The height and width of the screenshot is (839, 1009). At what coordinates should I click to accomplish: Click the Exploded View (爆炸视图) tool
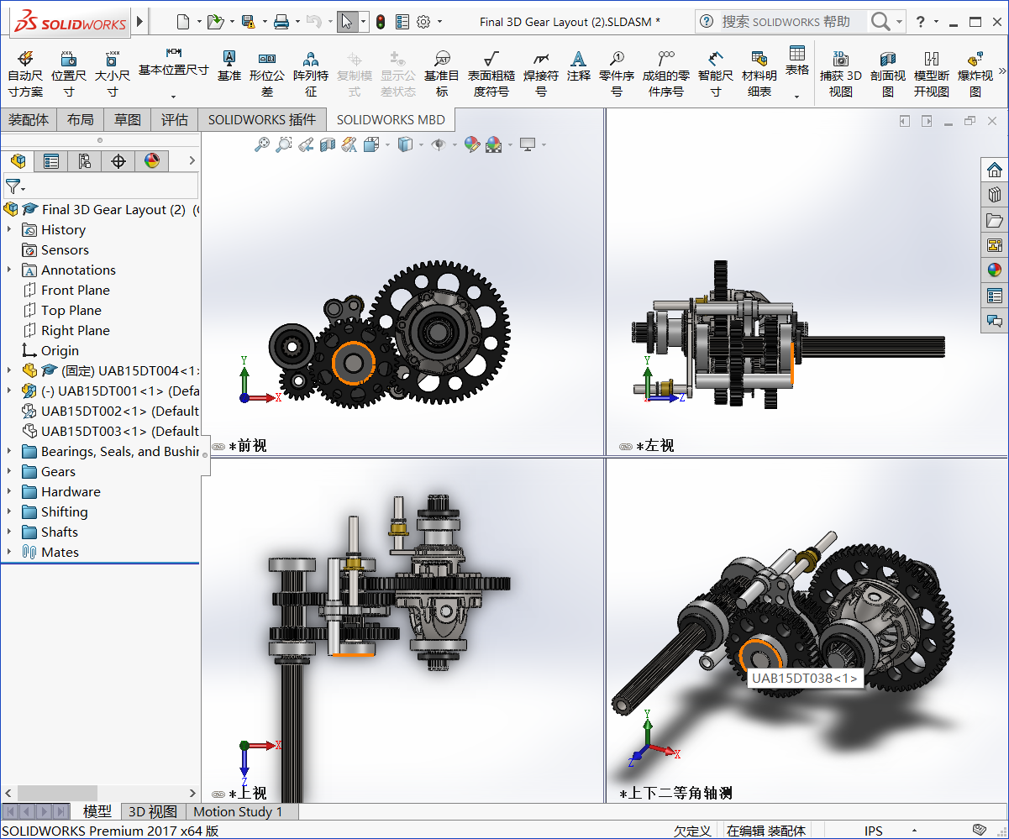[x=975, y=73]
